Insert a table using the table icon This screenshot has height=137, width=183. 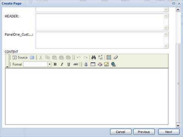(93, 65)
